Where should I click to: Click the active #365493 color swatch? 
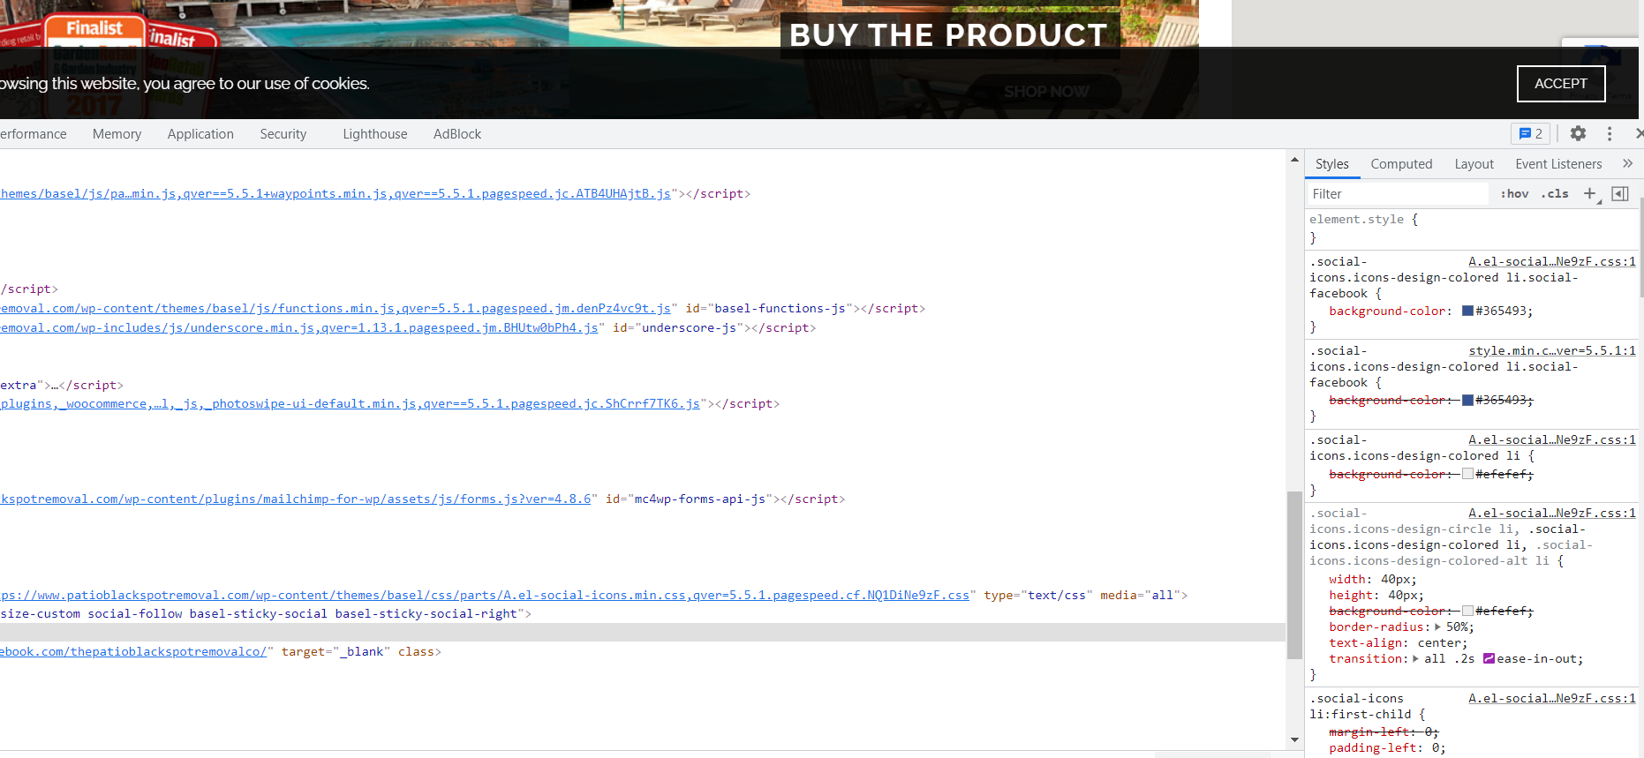click(1467, 311)
